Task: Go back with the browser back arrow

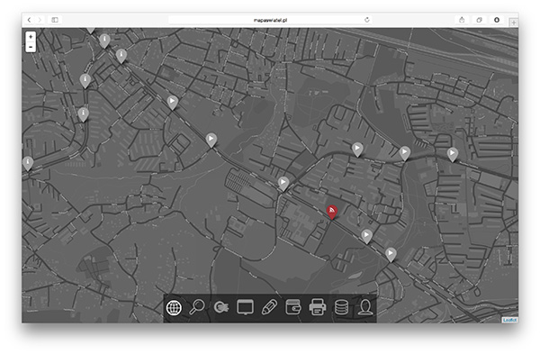Action: click(30, 20)
